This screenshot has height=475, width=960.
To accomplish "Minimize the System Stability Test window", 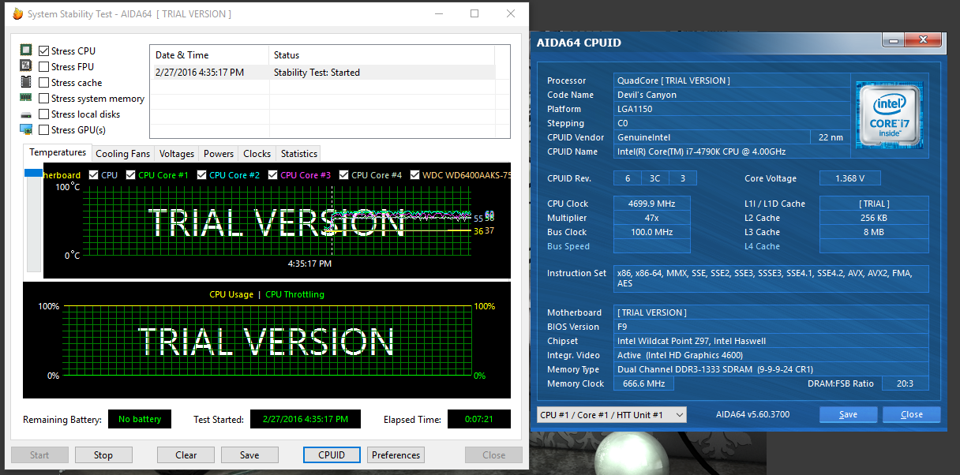I will 438,13.
